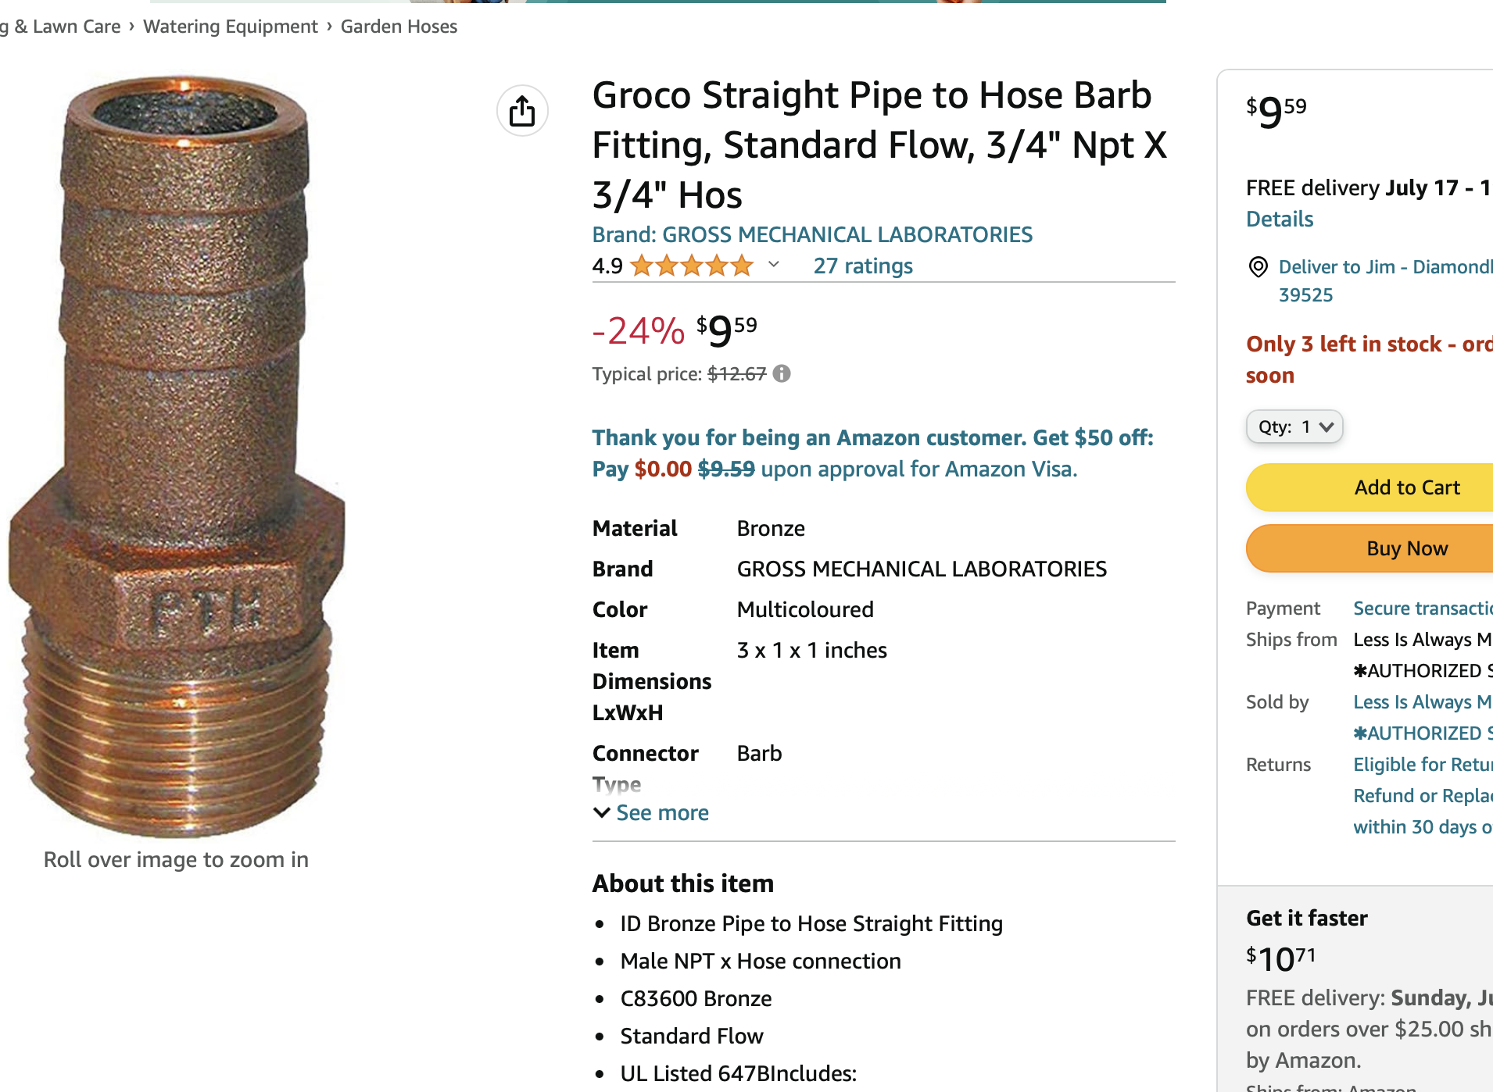Open the Qty quantity dropdown
This screenshot has width=1493, height=1092.
tap(1294, 427)
